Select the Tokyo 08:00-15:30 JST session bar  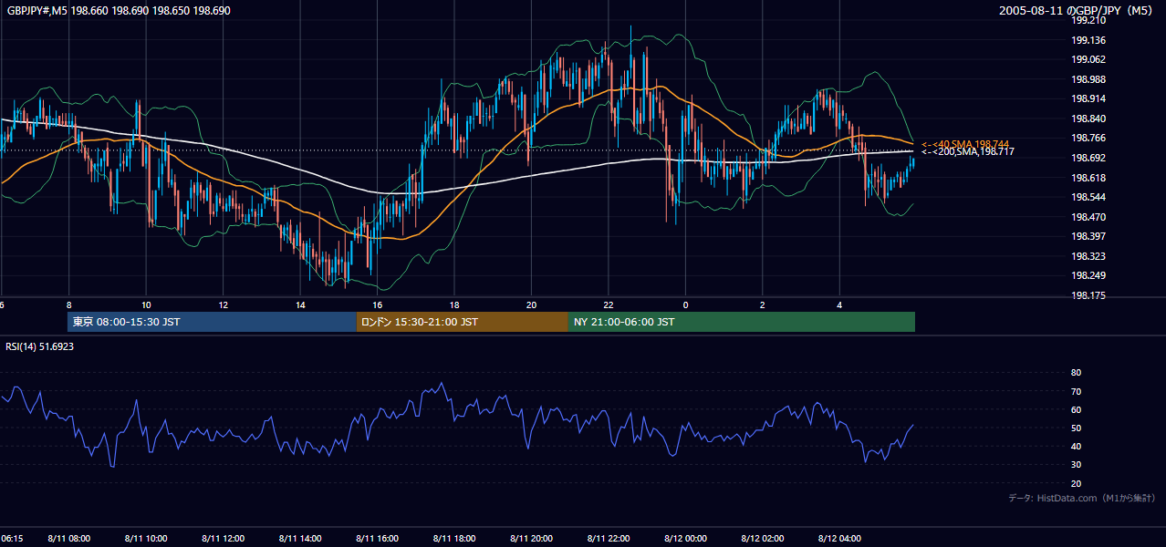(212, 322)
